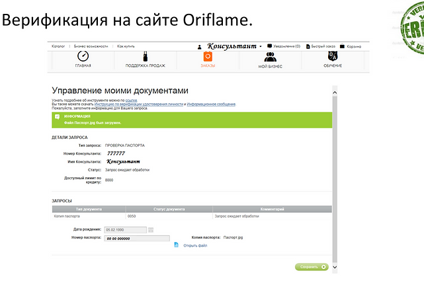The image size is (424, 281).
Task: Click the Управление моими документами heading
Action: point(120,91)
